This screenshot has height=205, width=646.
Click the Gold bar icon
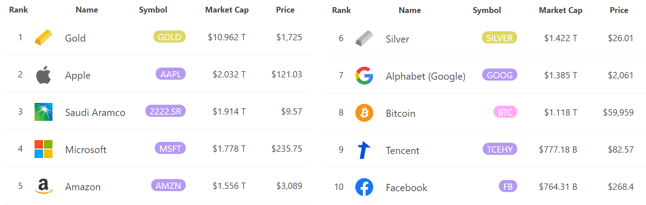coord(44,37)
